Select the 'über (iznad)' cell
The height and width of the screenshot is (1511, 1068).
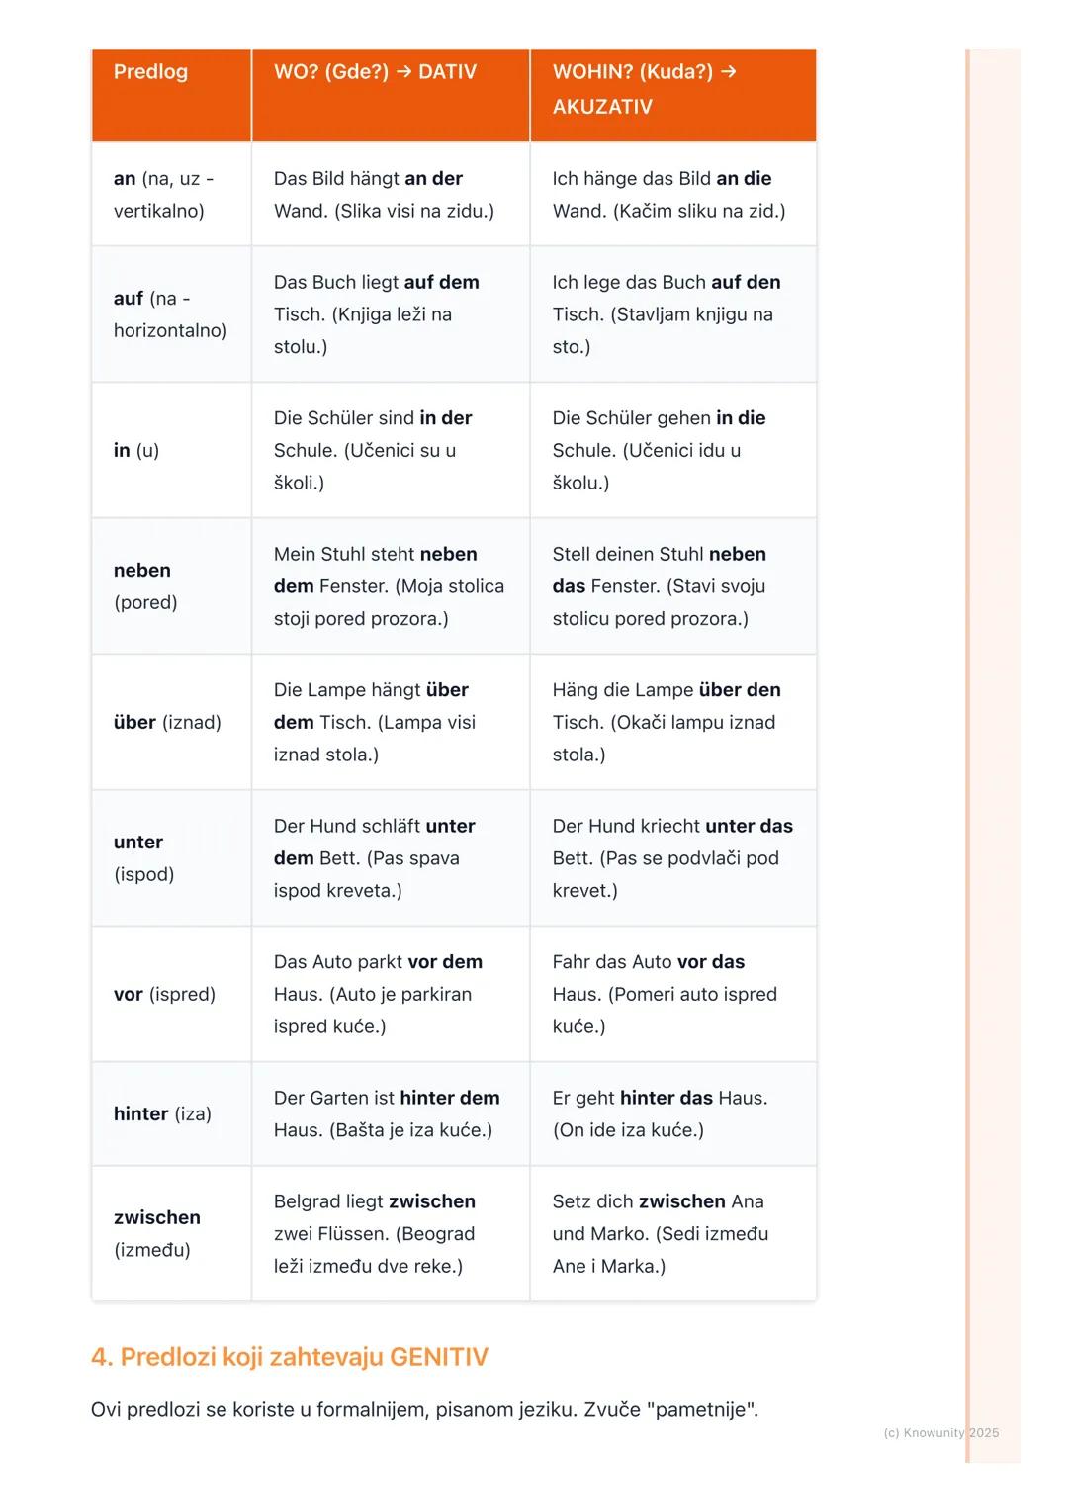coord(167,723)
